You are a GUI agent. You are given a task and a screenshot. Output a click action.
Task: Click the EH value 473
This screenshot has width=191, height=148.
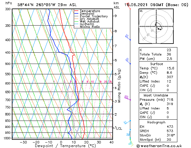(x=170, y=127)
